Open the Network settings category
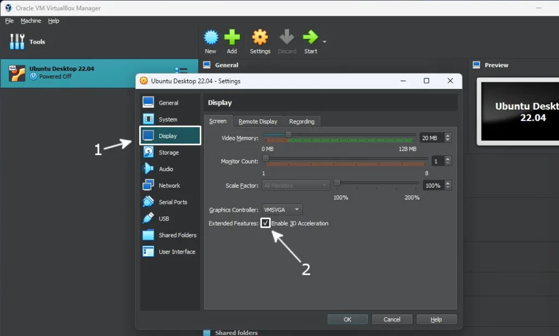The height and width of the screenshot is (336, 559). (169, 185)
